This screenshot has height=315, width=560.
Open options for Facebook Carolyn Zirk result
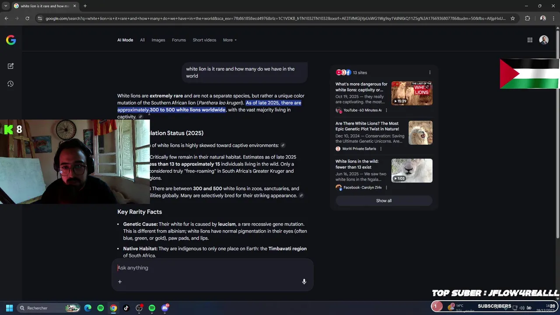click(386, 188)
